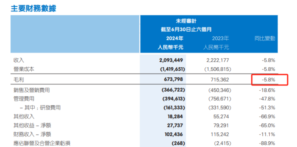Click the 其他收入 row label
This screenshot has height=147, width=297.
coord(24,117)
